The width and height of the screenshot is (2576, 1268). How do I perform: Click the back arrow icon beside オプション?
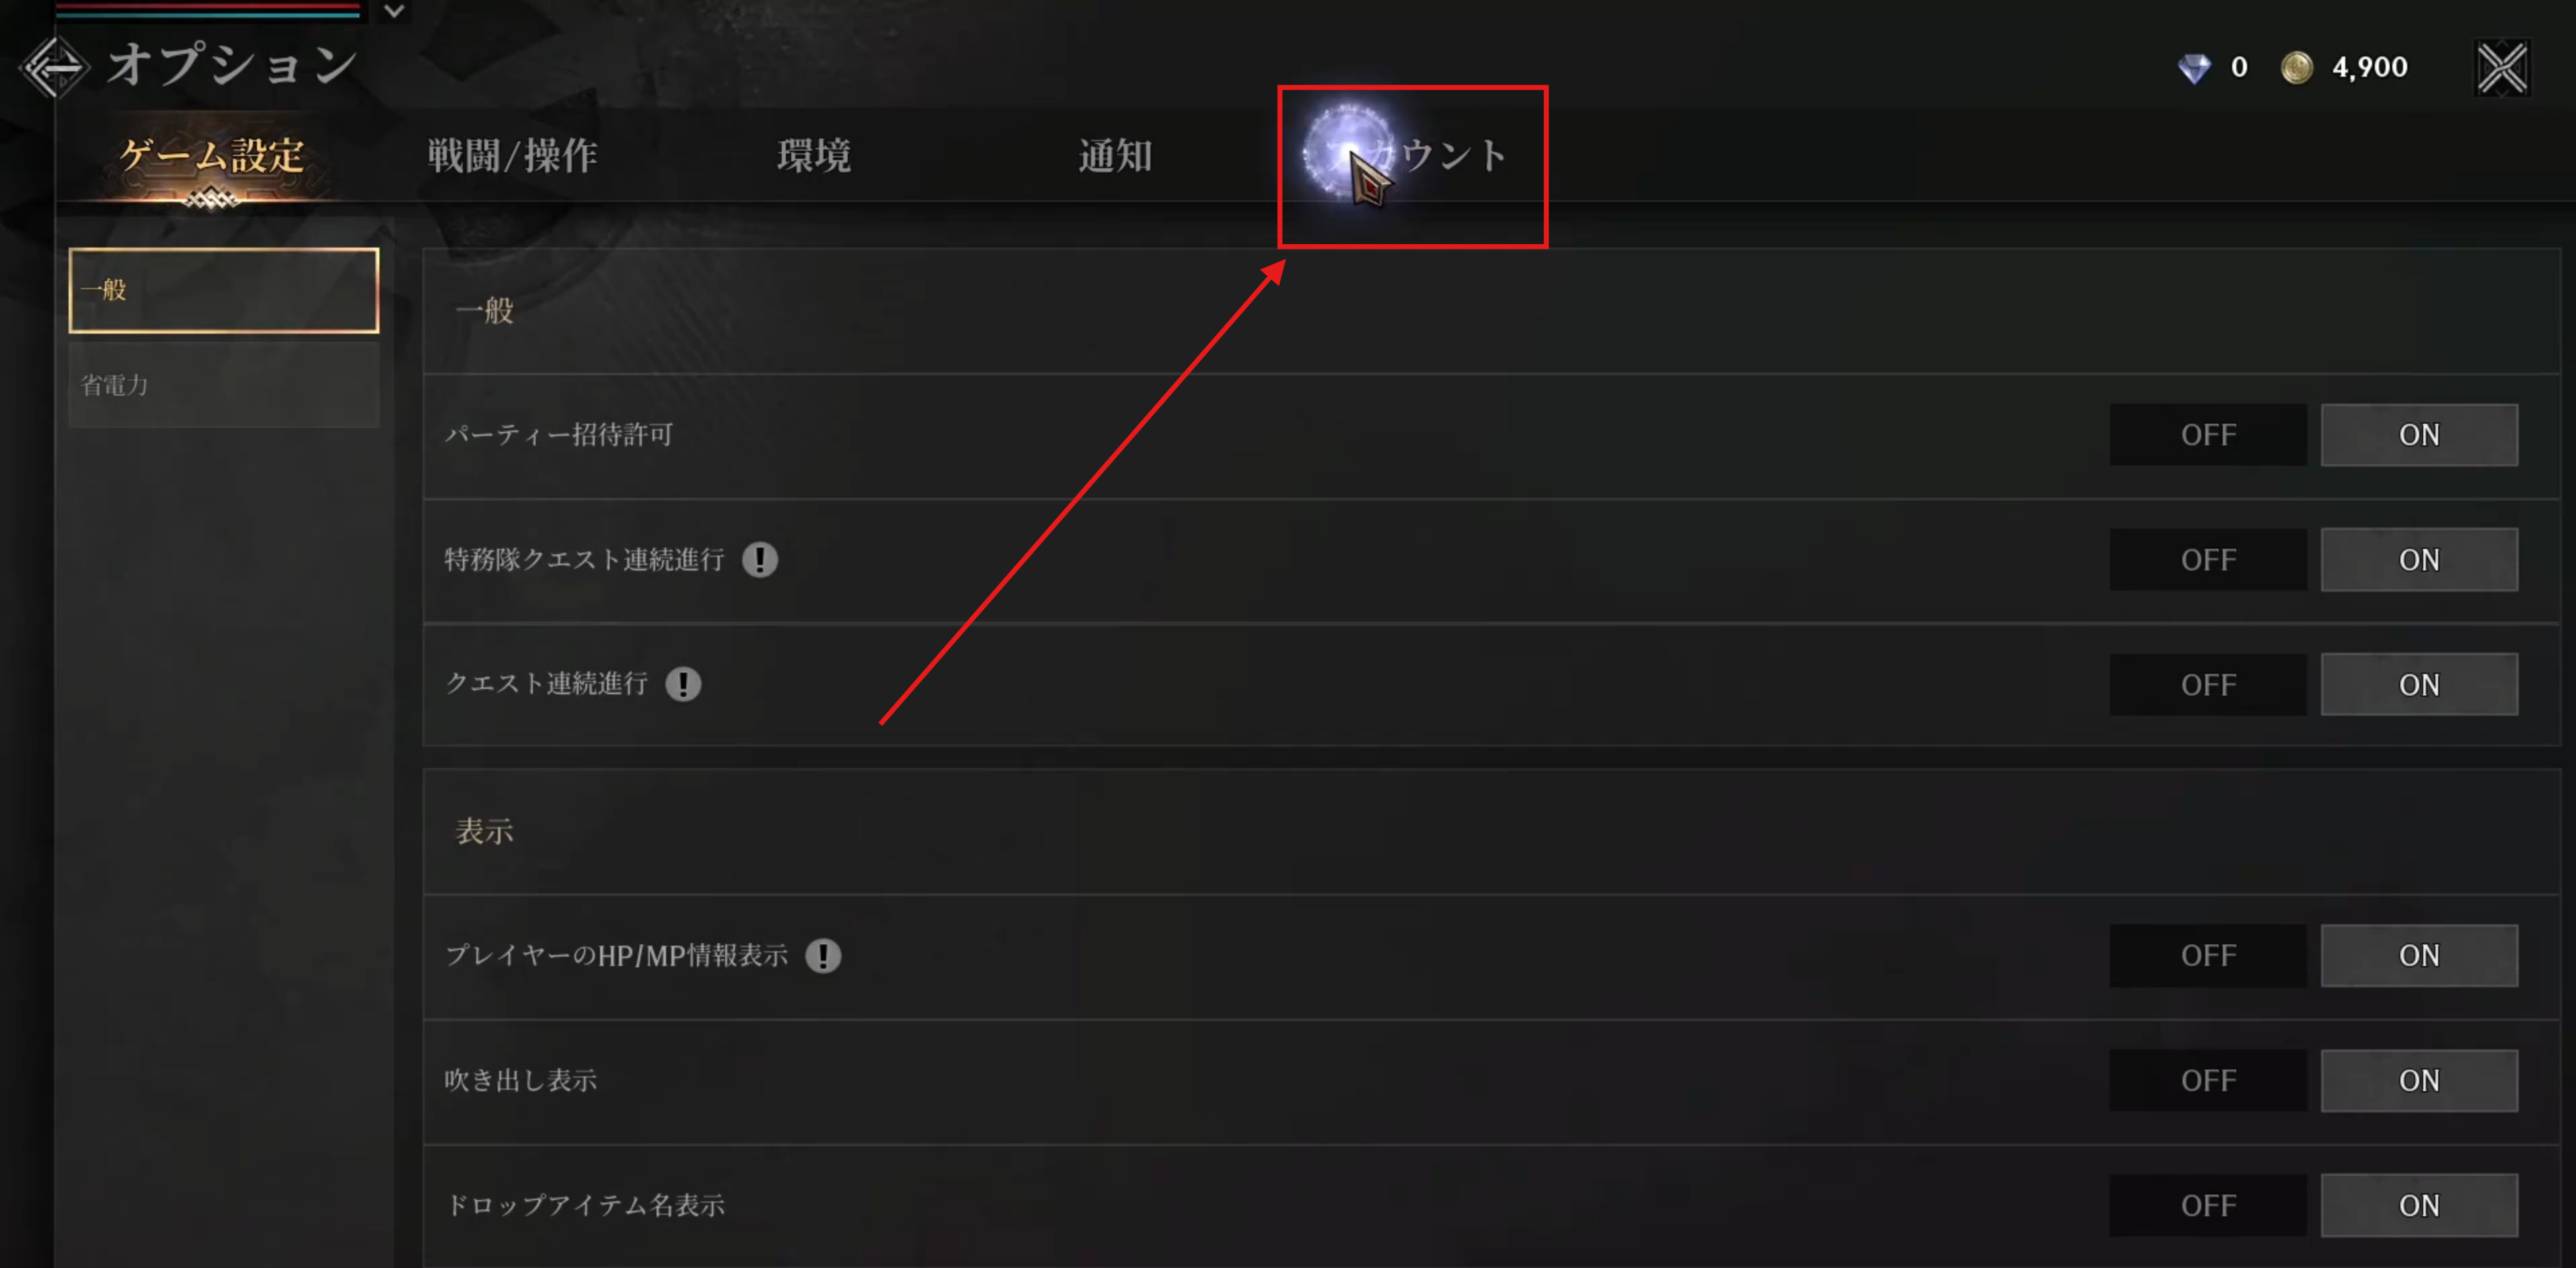[55, 67]
